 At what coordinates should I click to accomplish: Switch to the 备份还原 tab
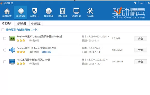36,23
